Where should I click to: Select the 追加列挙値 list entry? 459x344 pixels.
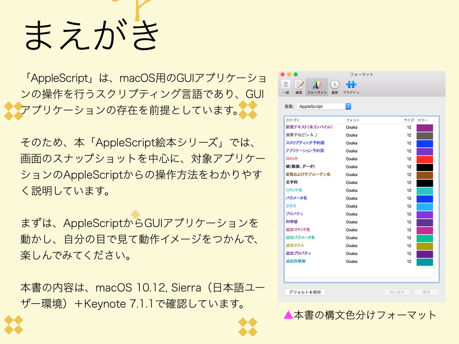pyautogui.click(x=298, y=261)
